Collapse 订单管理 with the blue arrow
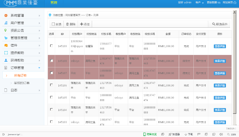239x137 pixels. point(39,68)
